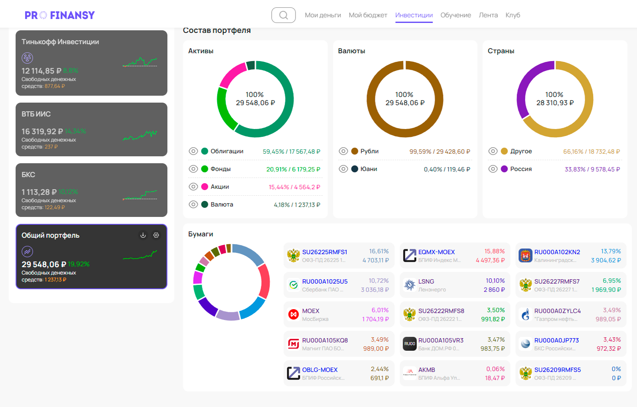Open Общий портфель settings gear
Viewport: 637px width, 407px height.
pyautogui.click(x=156, y=235)
